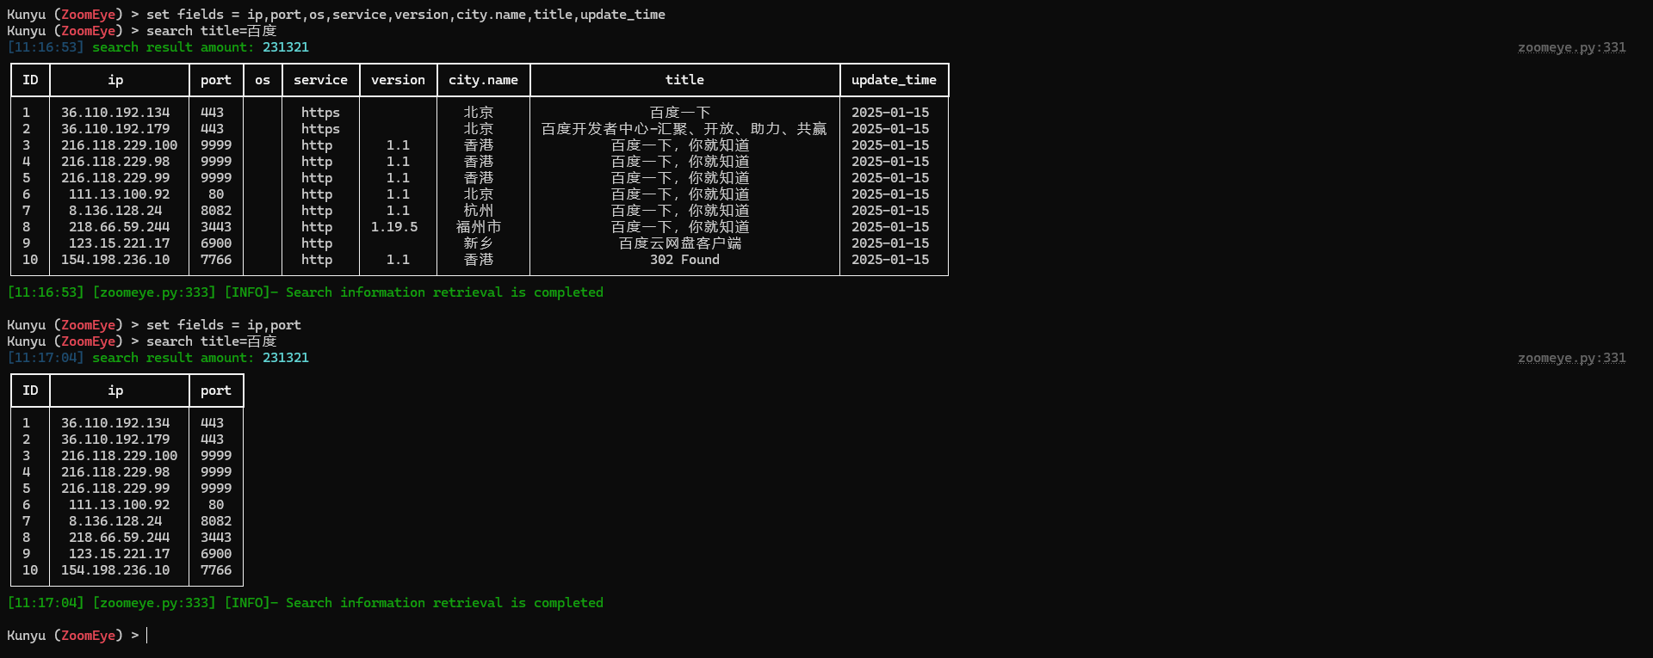Viewport: 1653px width, 658px height.
Task: Click the 11:17:04 'Search information retrieval is completed' log line
Action: [x=305, y=603]
